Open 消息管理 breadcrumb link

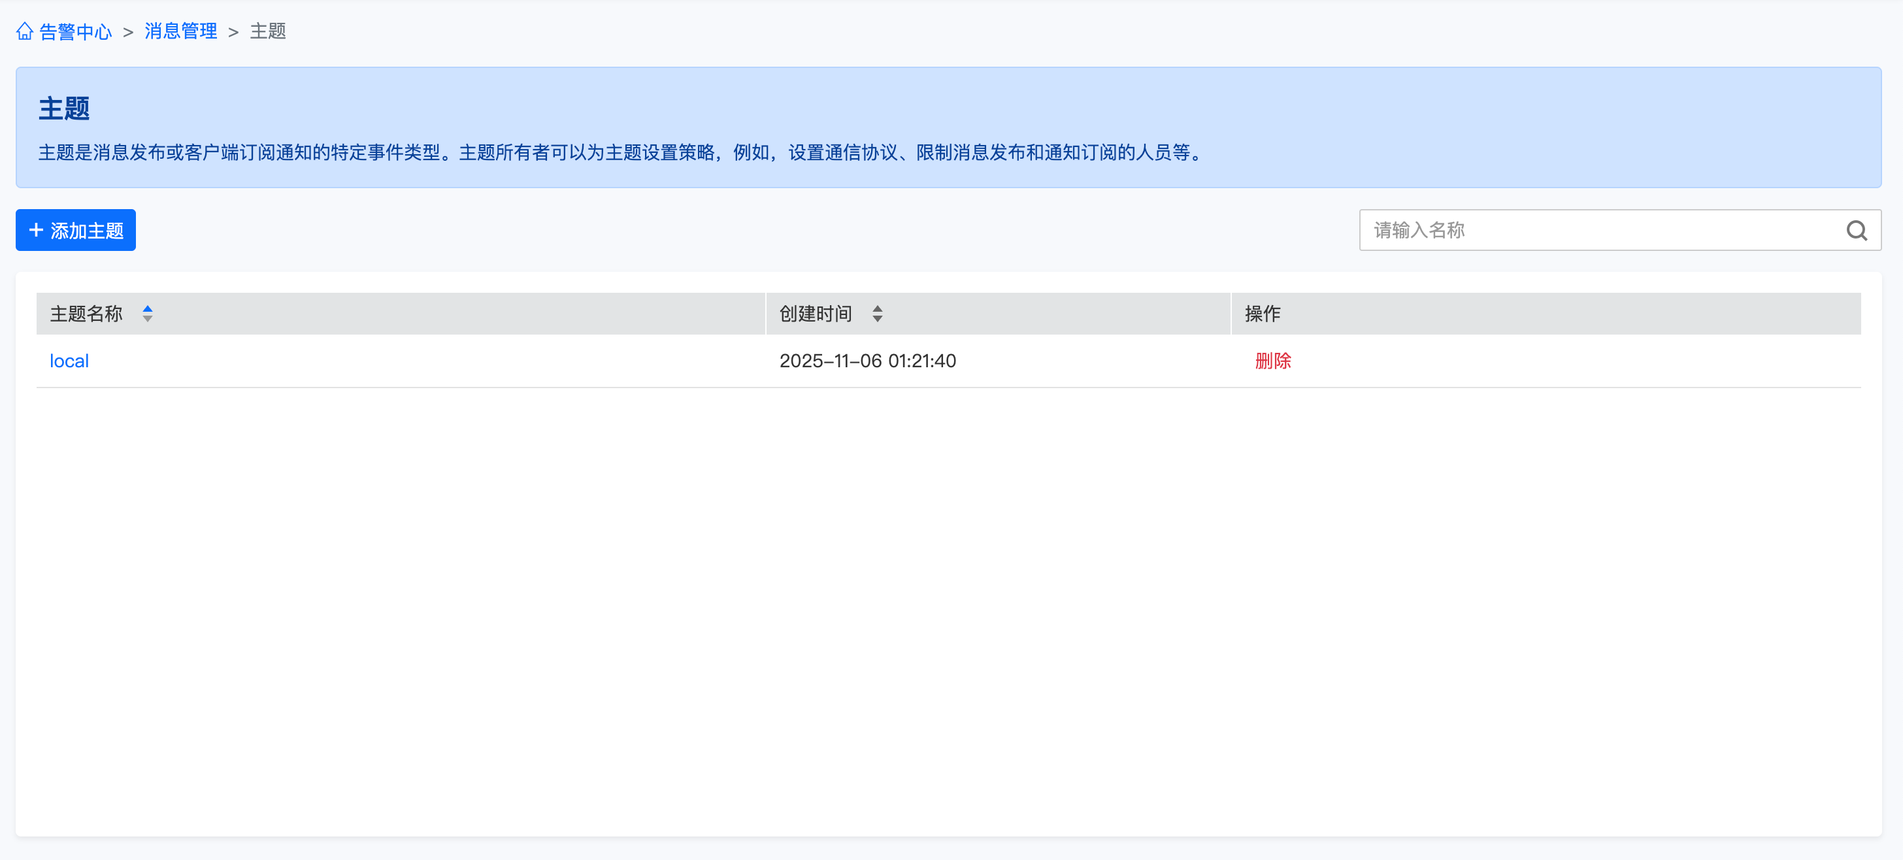click(180, 31)
